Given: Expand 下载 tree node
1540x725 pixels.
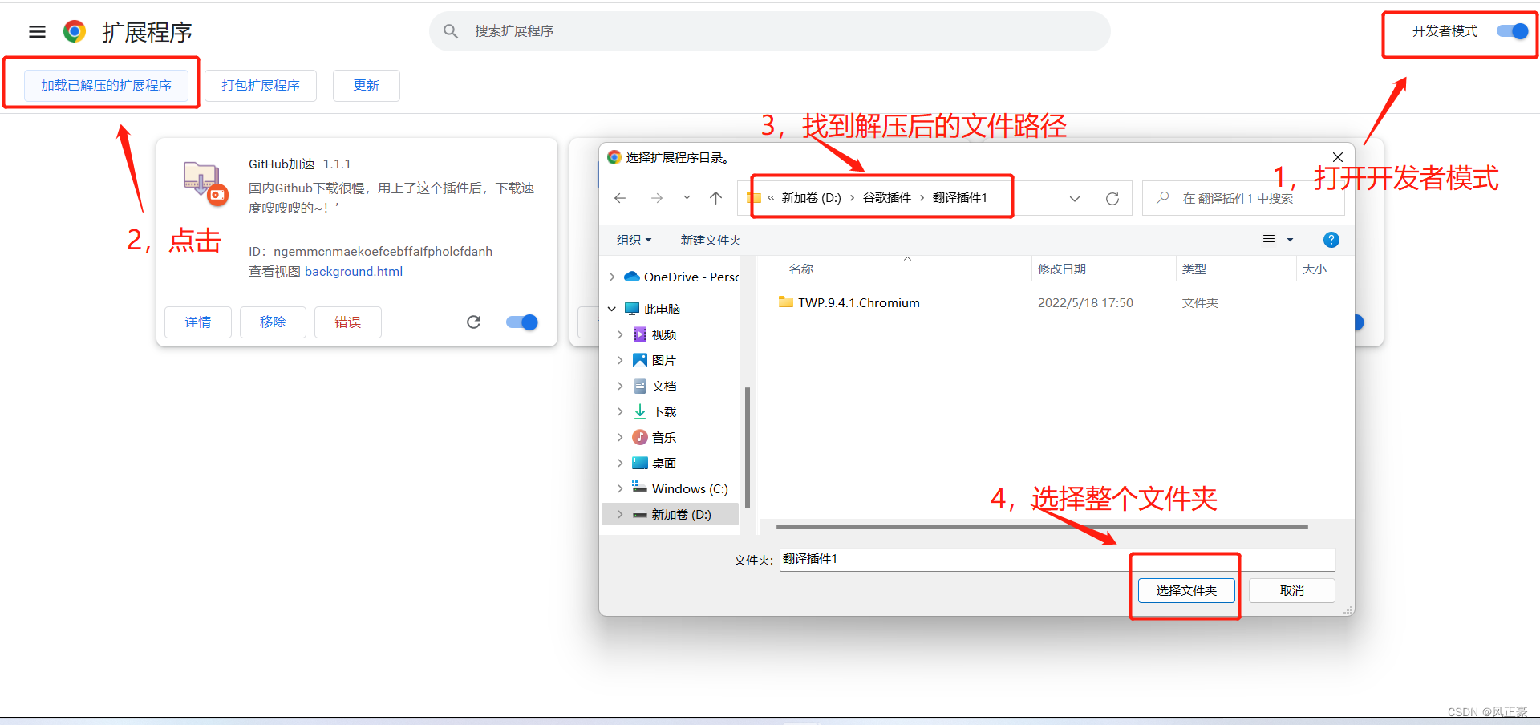Looking at the screenshot, I should click(x=620, y=411).
